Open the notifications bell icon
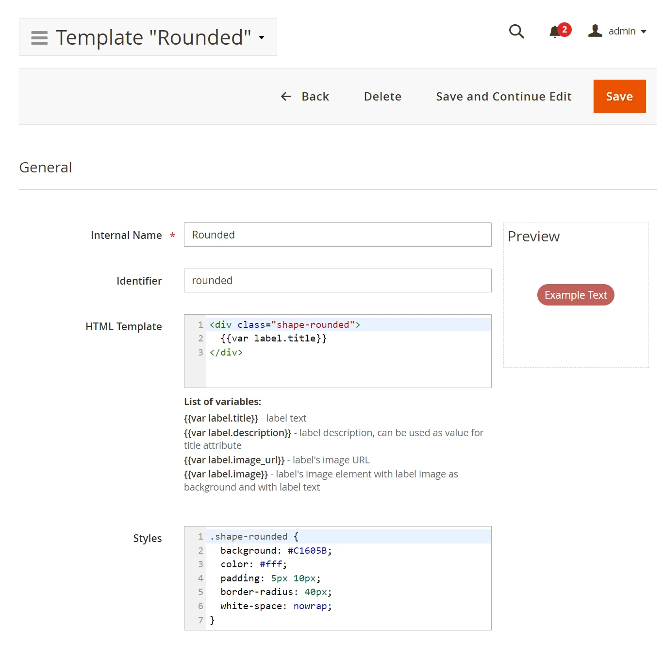 pos(554,32)
